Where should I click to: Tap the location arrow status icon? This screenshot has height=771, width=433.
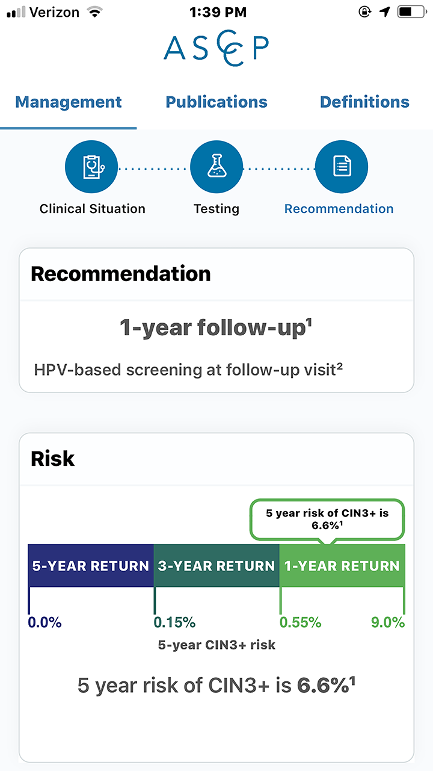pos(385,11)
